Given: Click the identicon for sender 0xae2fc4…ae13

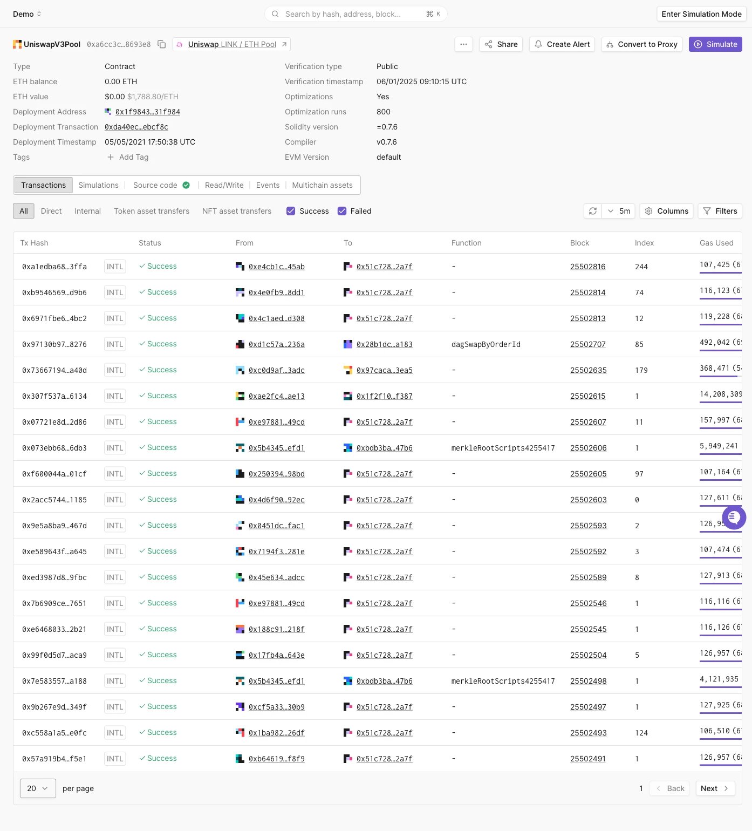Looking at the screenshot, I should click(240, 396).
